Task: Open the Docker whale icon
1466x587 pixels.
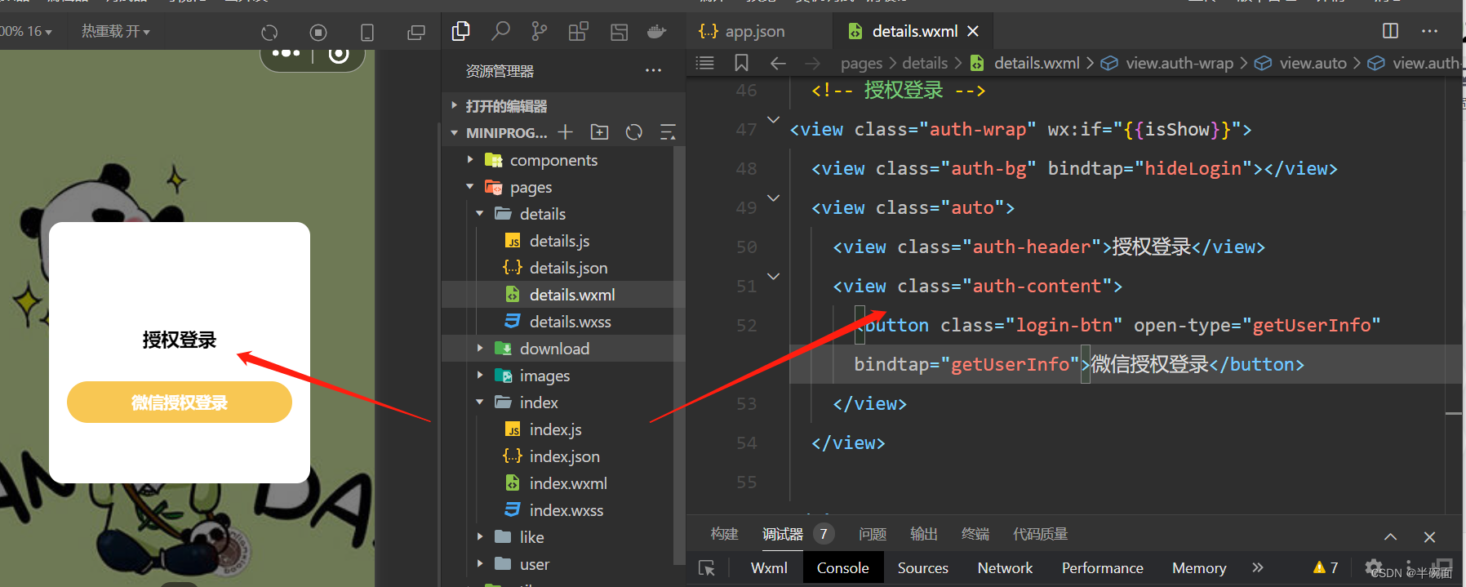Action: tap(657, 32)
